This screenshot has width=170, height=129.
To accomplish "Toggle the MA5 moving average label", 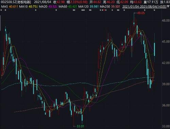I will coord(4,6).
